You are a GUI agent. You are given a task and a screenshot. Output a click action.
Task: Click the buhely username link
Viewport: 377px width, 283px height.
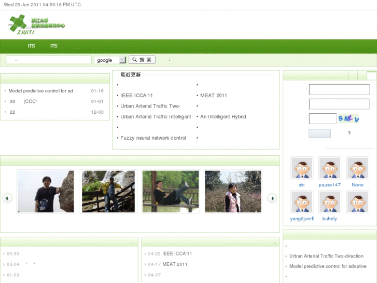(x=330, y=219)
